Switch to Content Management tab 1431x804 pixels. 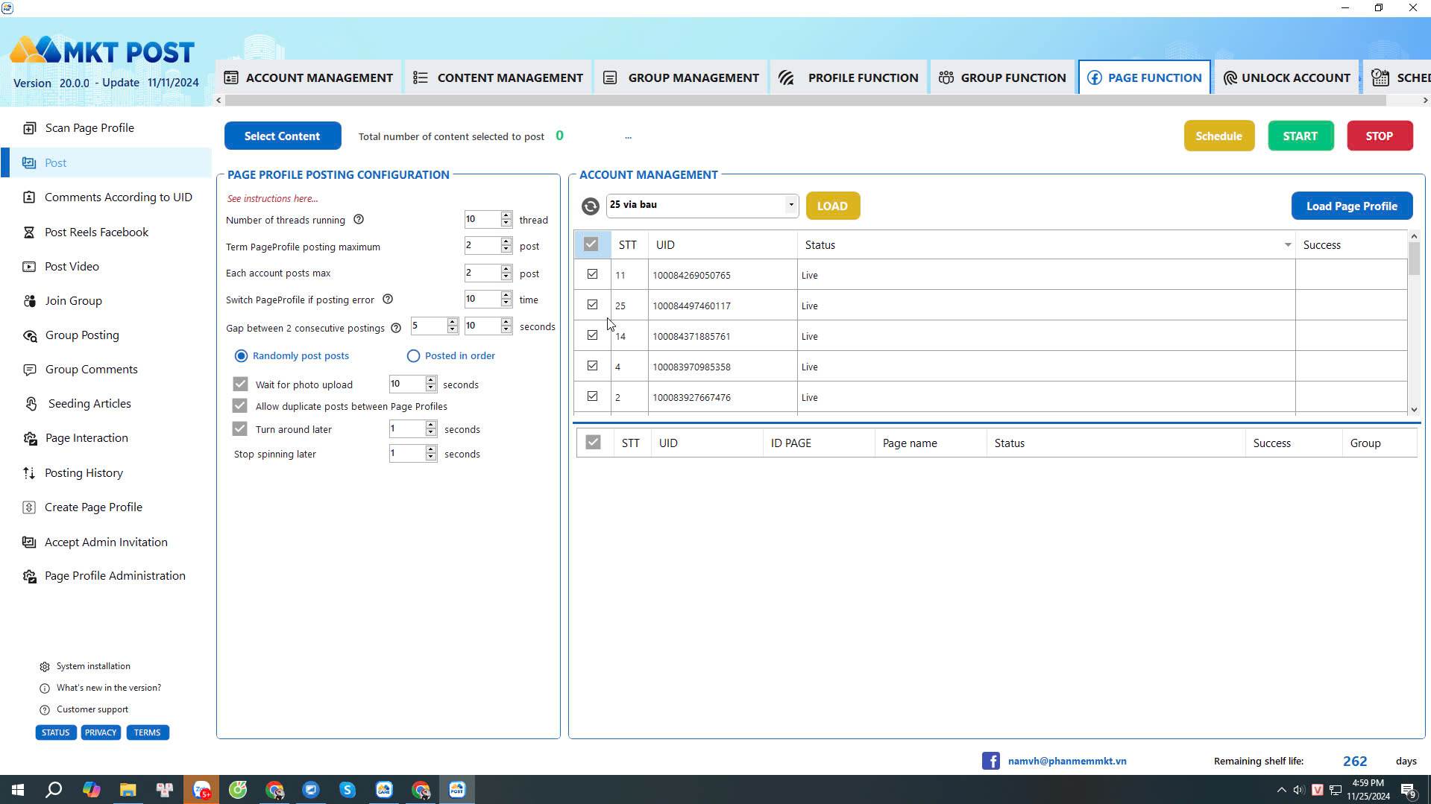[498, 77]
